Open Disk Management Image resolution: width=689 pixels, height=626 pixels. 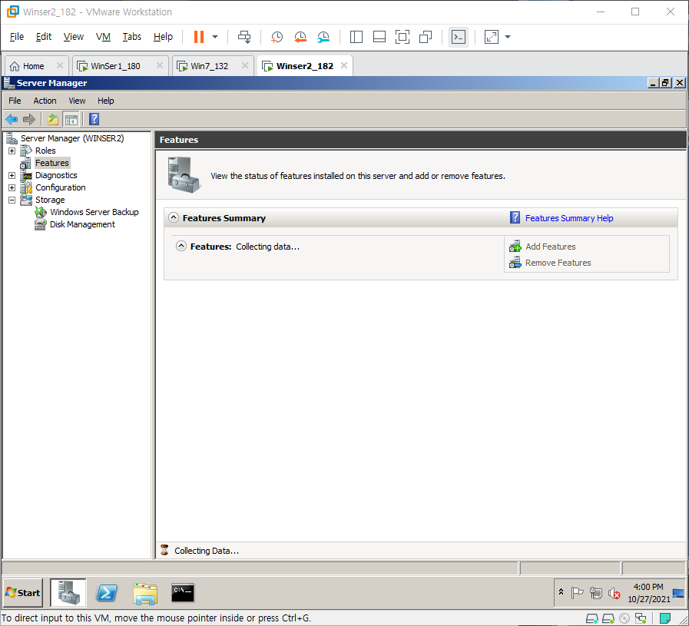[82, 224]
